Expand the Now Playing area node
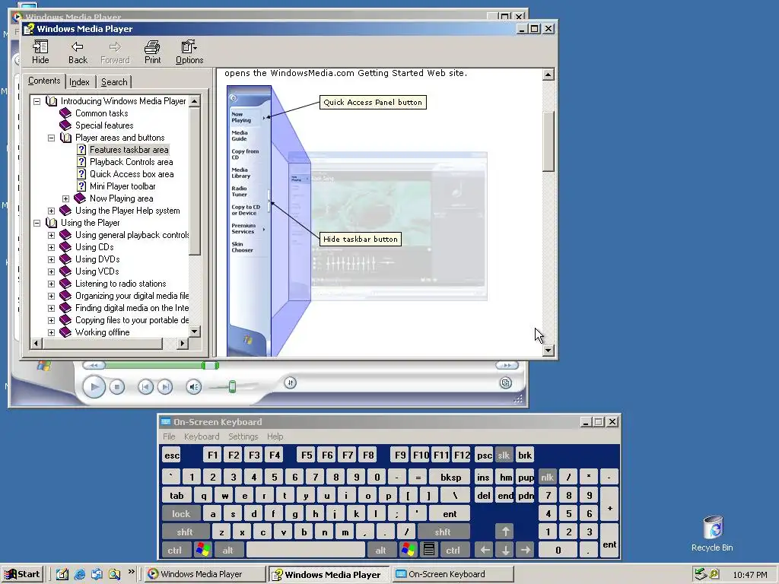 tap(65, 198)
